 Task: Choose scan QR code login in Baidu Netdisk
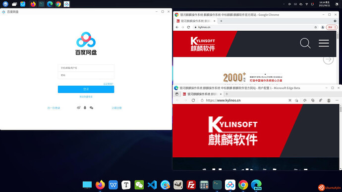[54, 108]
